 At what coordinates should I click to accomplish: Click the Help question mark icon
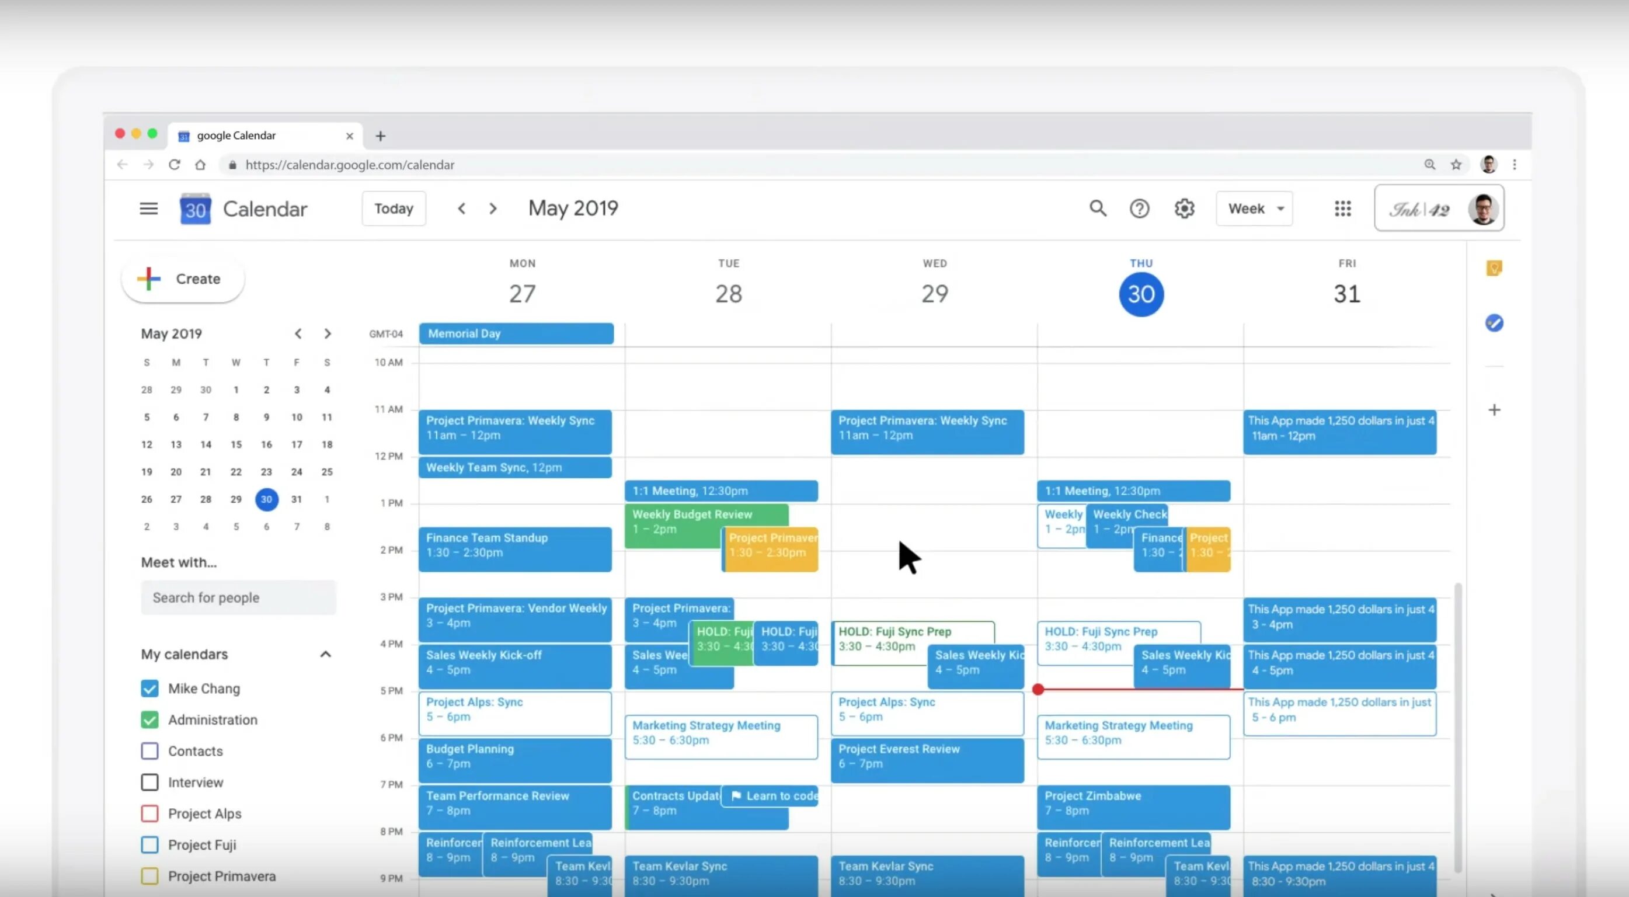click(x=1140, y=208)
